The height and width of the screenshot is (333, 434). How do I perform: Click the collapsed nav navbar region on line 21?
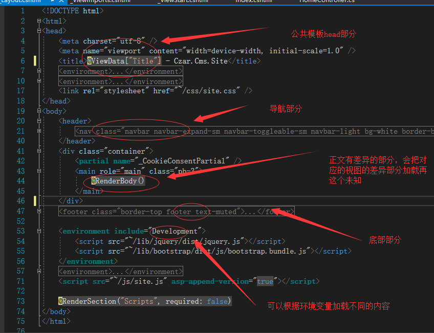point(255,131)
